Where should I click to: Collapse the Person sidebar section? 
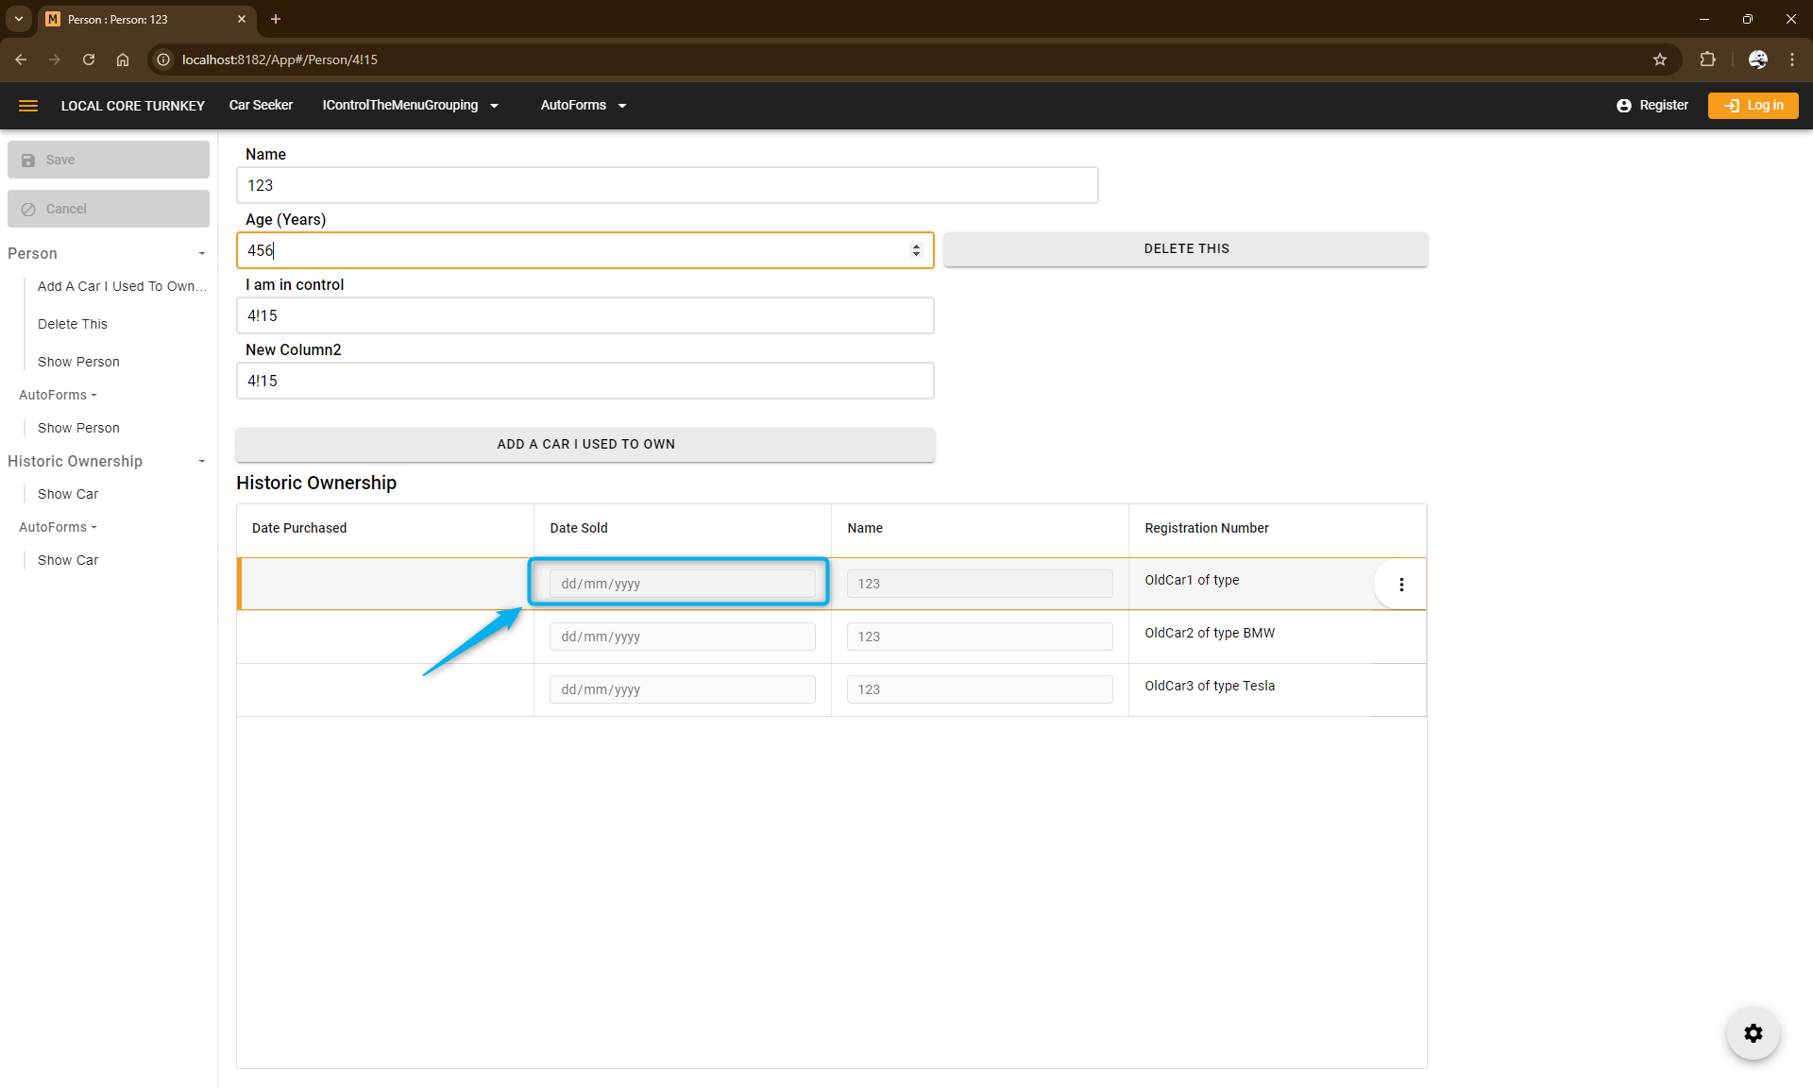pyautogui.click(x=201, y=254)
